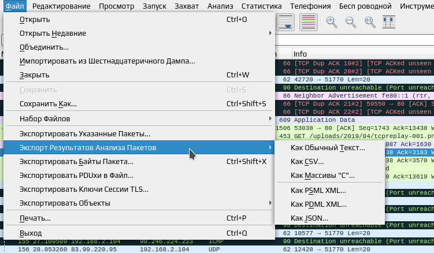Export as Как PSML XML…
This screenshot has height=253, width=434.
(329, 191)
